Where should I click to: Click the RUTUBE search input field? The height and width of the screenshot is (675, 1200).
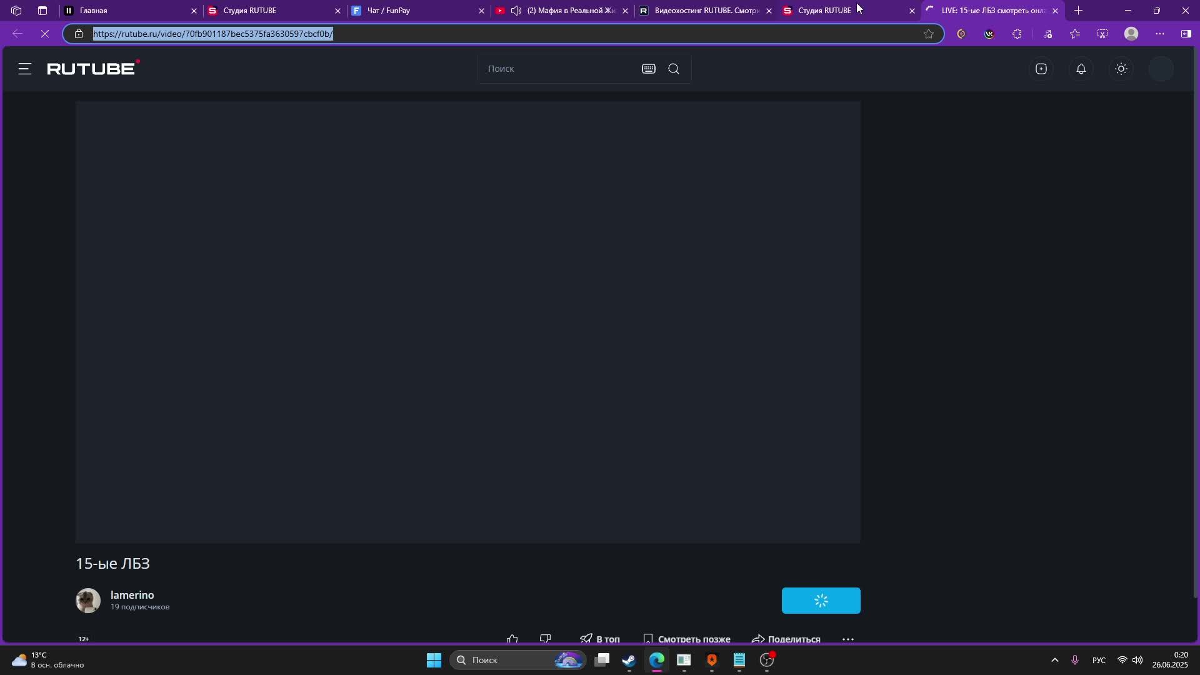point(556,69)
